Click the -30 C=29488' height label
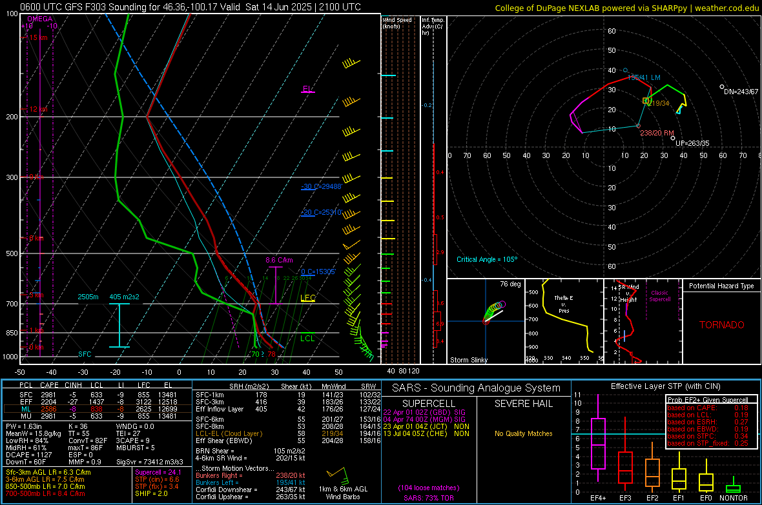762x505 pixels. 322,186
